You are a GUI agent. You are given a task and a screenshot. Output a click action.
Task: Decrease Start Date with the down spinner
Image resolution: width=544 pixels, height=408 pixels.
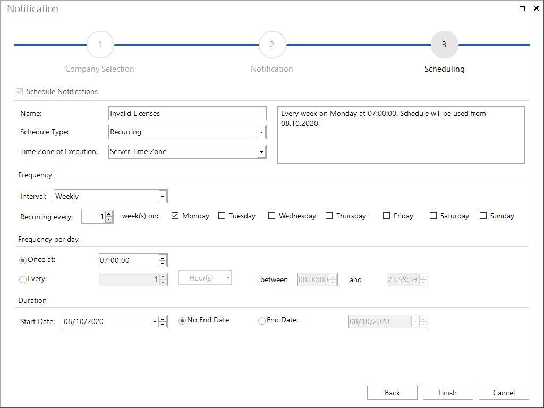point(163,325)
